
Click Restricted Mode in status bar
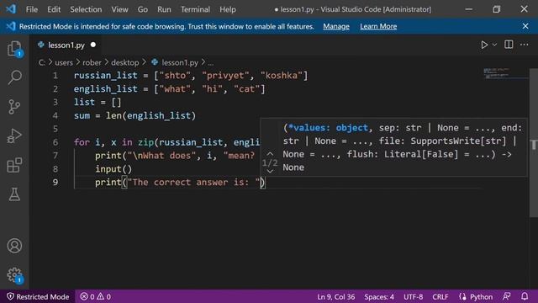click(x=38, y=296)
